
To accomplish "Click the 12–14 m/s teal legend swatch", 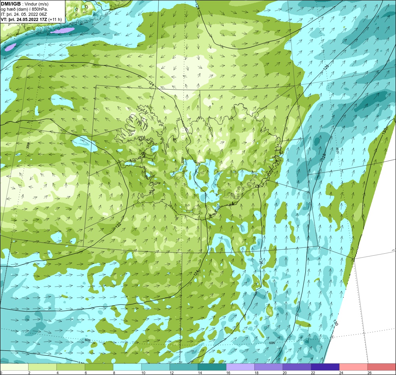I will point(184,367).
